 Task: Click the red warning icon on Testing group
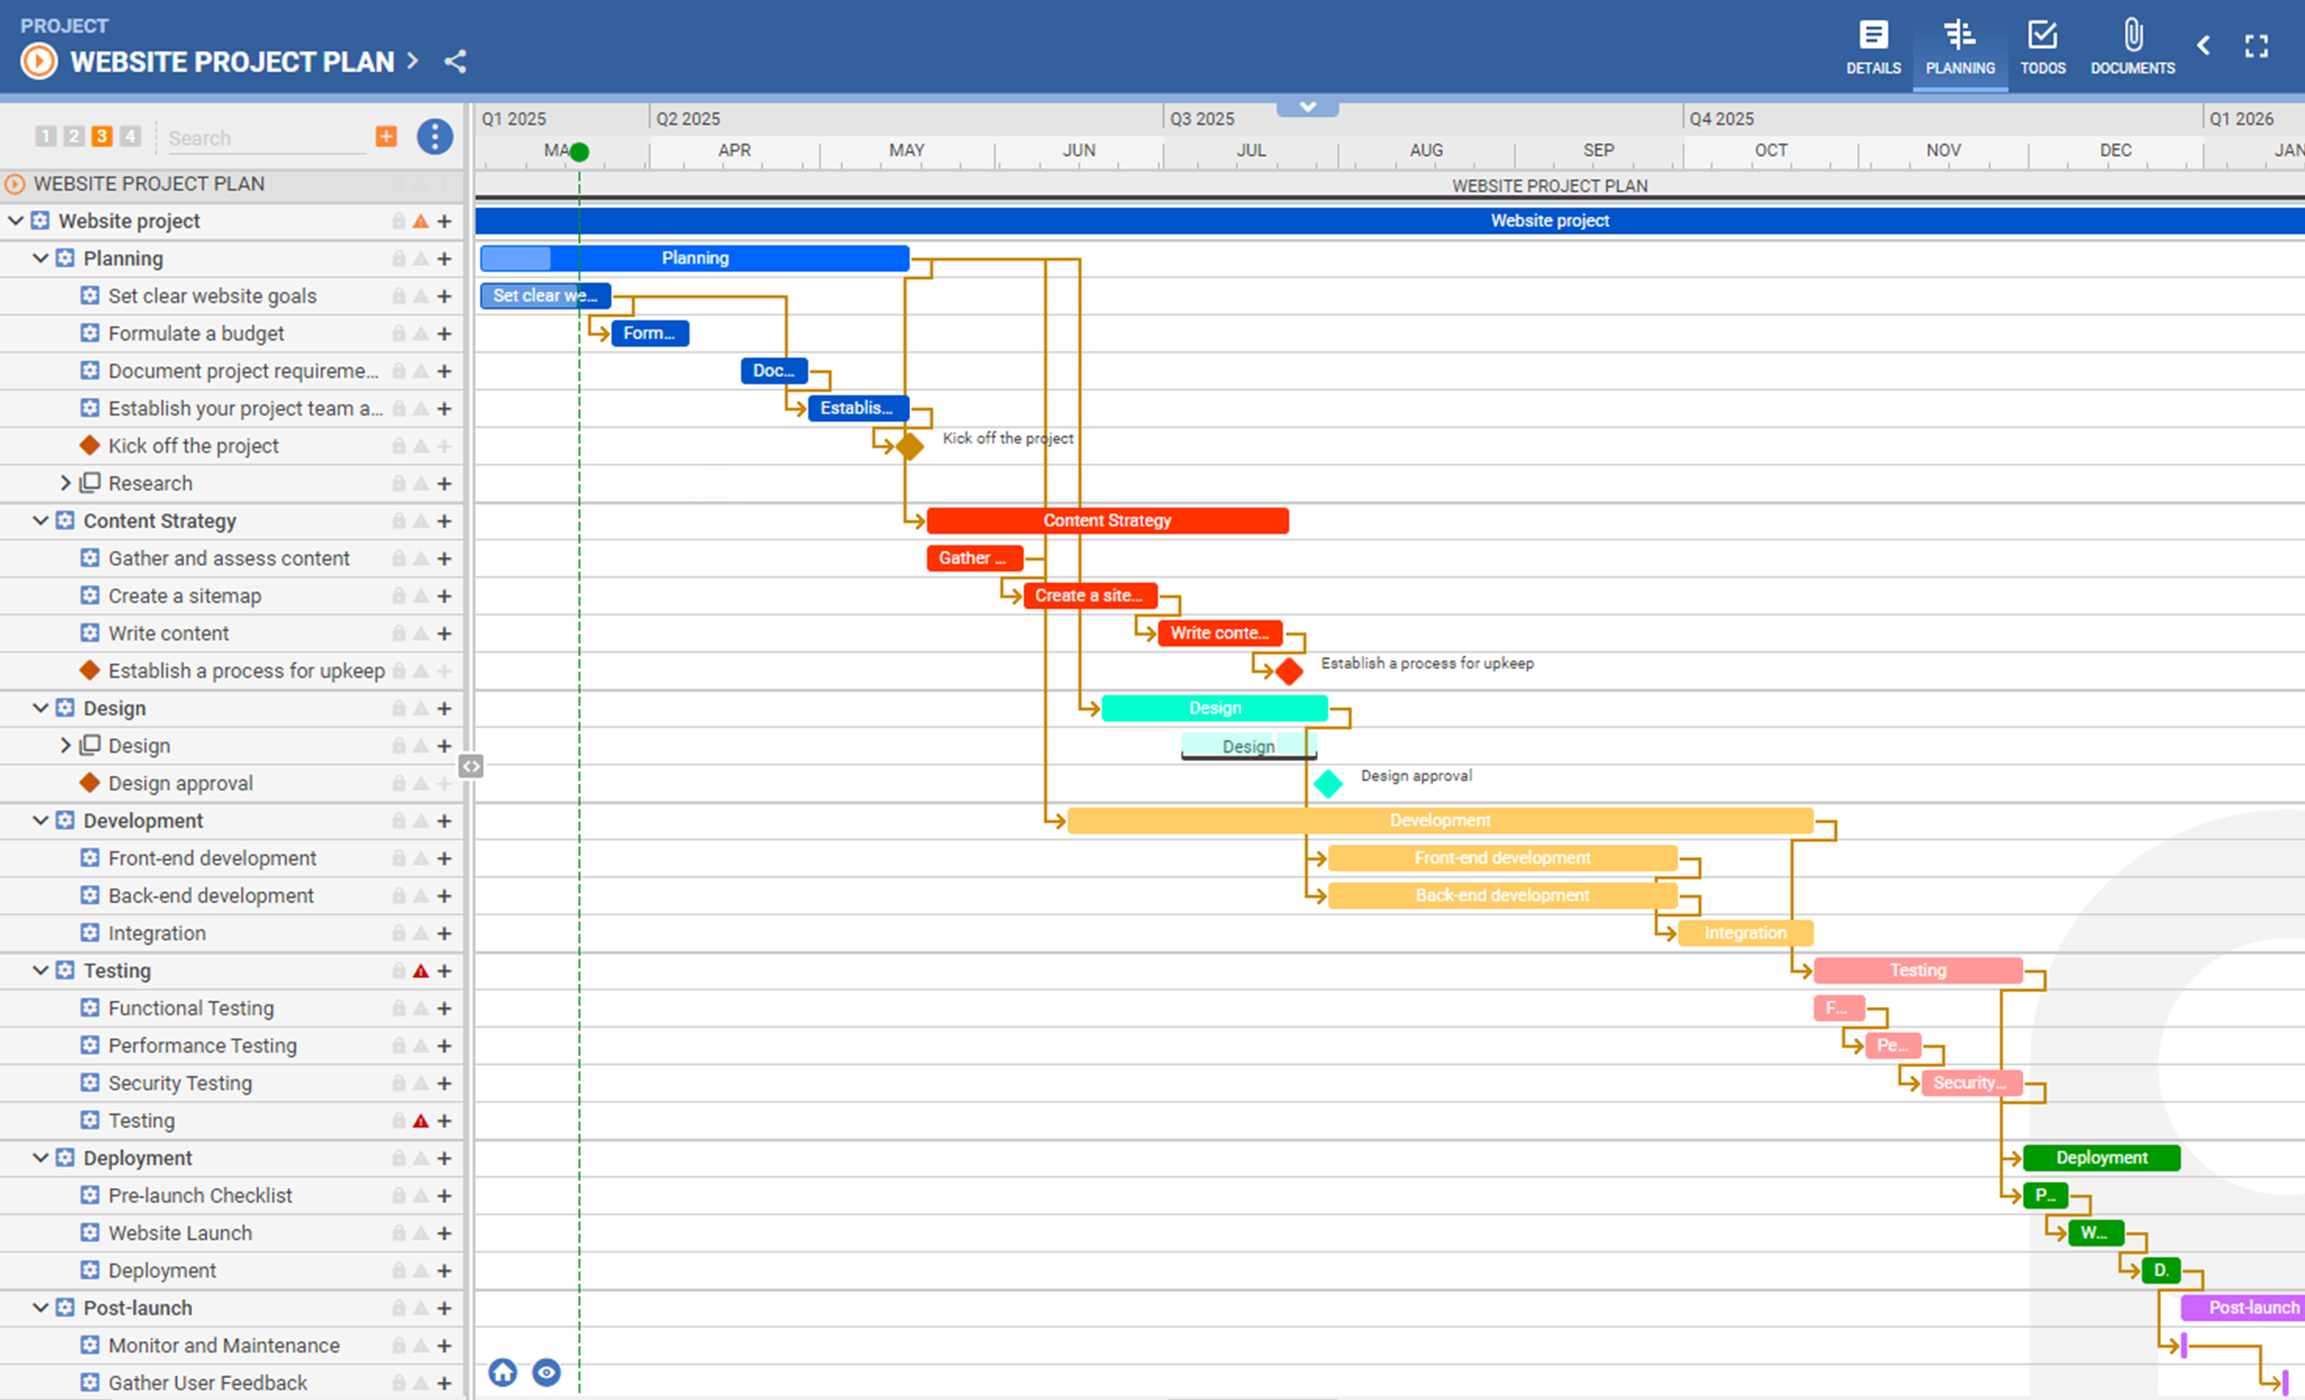coord(421,971)
